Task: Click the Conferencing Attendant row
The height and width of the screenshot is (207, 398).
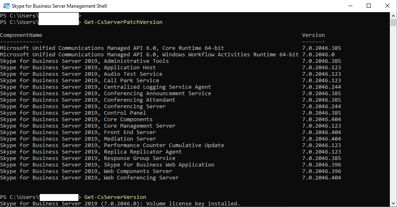Action: click(171, 100)
